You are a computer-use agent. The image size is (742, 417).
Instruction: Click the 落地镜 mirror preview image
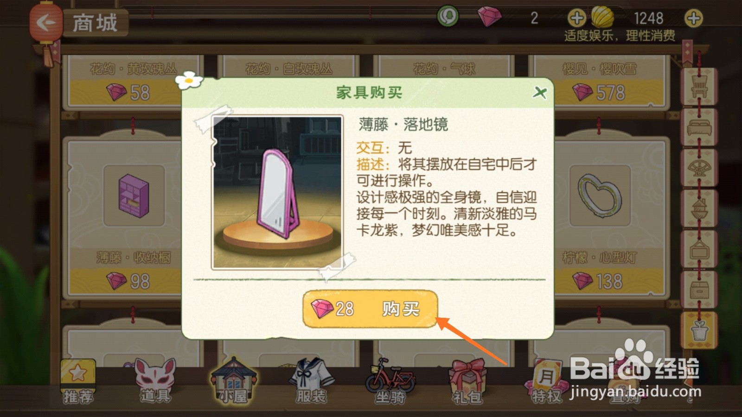coord(277,192)
